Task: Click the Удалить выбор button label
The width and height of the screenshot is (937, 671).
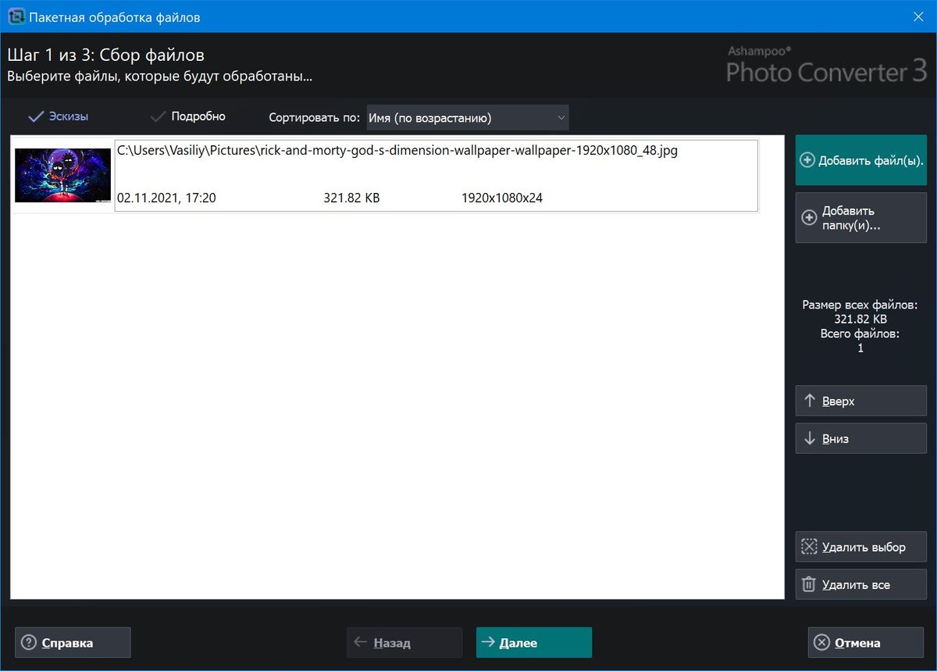Action: point(864,547)
